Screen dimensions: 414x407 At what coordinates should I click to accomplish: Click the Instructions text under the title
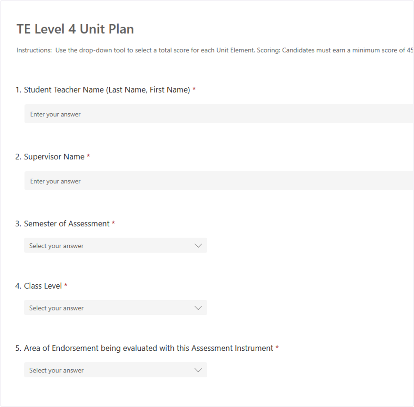215,50
